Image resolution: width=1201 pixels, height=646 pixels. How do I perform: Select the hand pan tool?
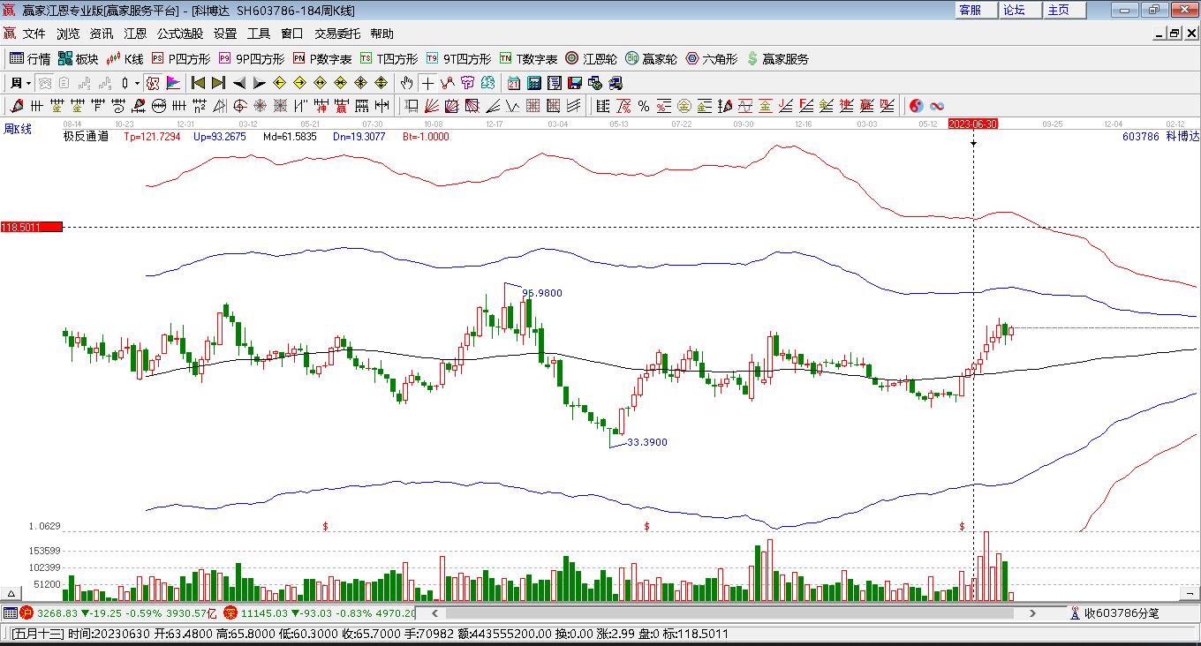(x=406, y=84)
